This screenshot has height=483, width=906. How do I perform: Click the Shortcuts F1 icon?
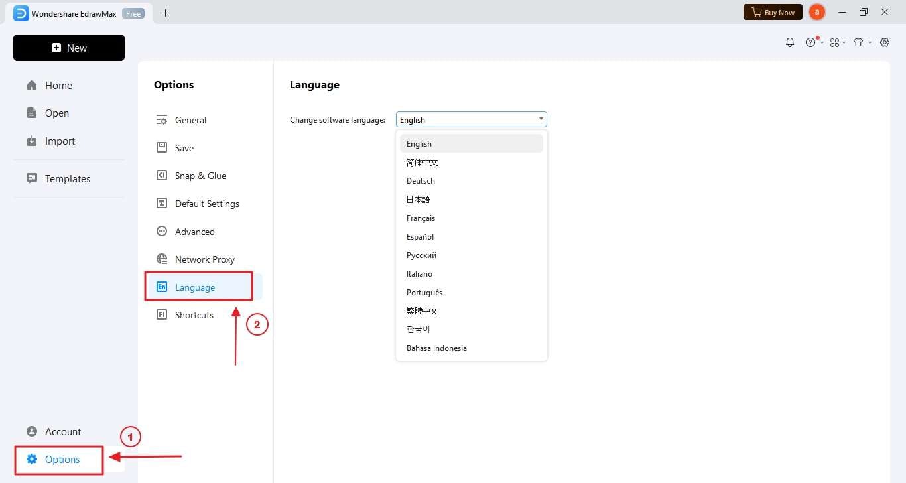[162, 315]
